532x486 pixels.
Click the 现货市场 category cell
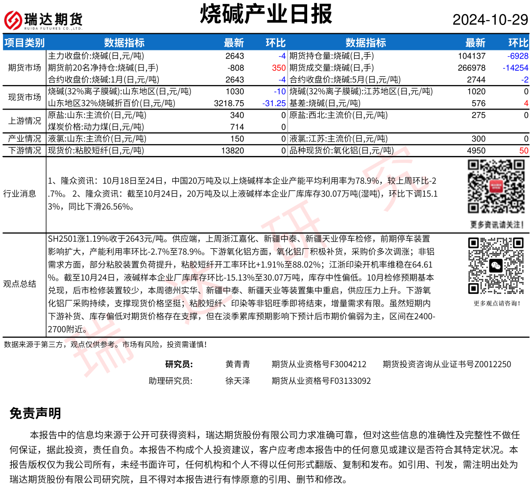(24, 97)
